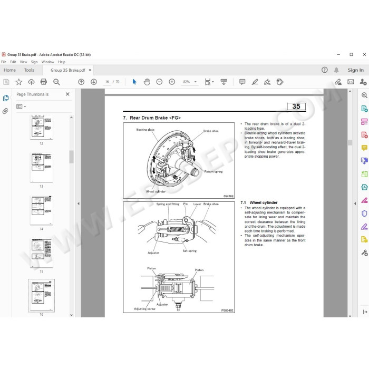
Task: Open the Stamp tool
Action: point(280,82)
